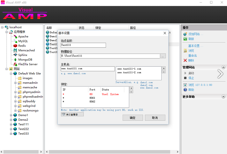Click the Stop square icon
Screen dimensions: 227x154
point(185,78)
